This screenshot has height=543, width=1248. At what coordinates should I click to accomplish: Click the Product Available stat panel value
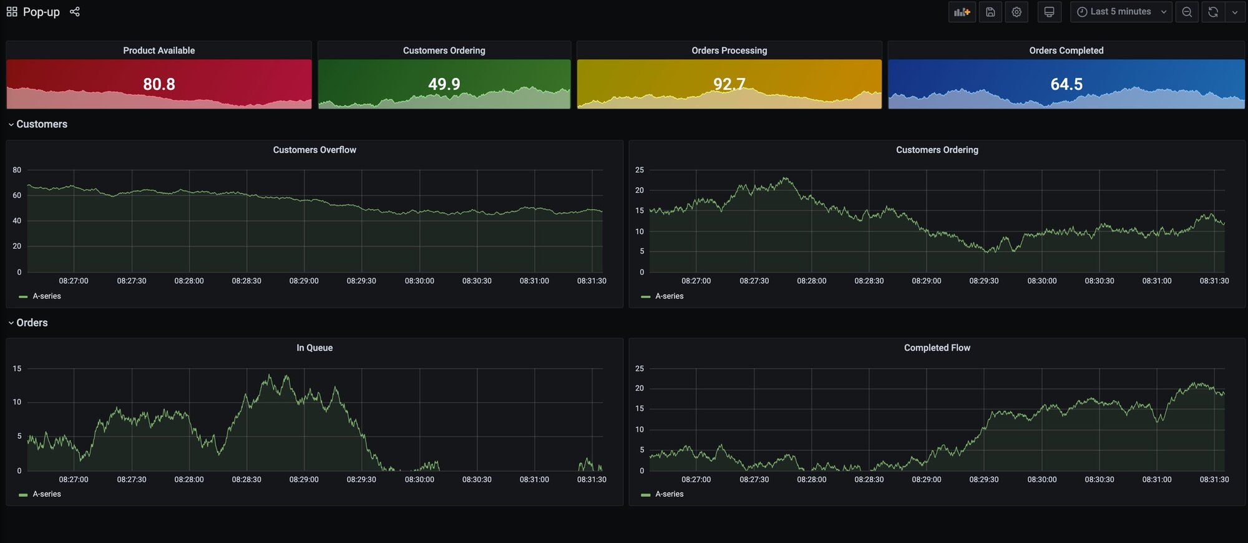pos(159,84)
